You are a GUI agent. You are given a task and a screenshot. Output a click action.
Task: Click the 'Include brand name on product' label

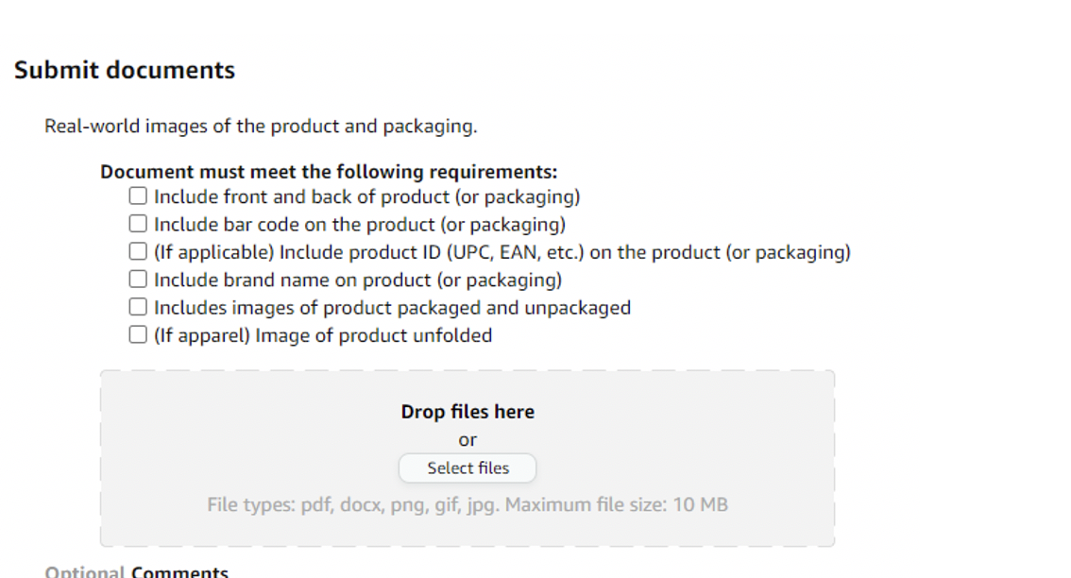357,280
